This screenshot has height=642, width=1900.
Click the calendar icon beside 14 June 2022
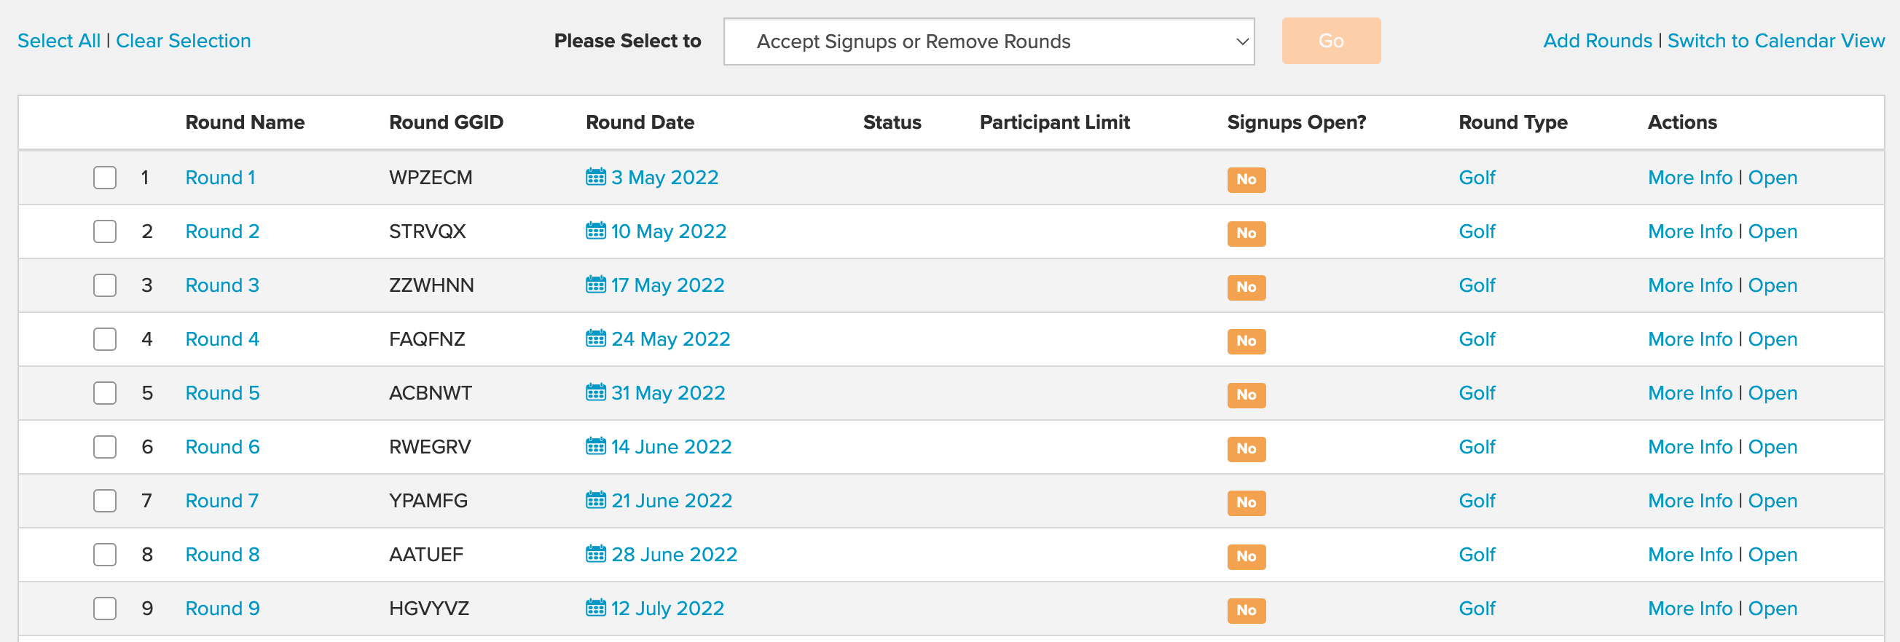pyautogui.click(x=595, y=446)
